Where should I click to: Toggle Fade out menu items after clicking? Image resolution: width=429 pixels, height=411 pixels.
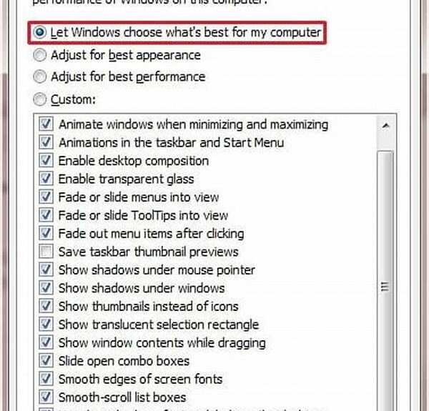point(46,234)
